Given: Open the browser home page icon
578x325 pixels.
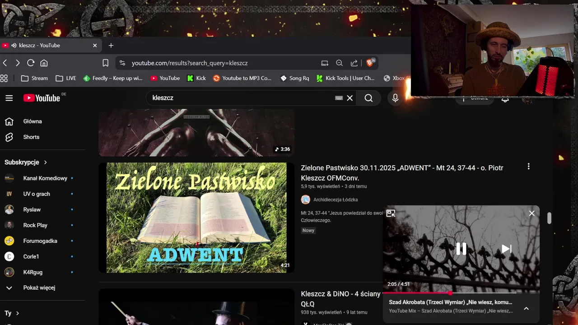Looking at the screenshot, I should point(44,63).
